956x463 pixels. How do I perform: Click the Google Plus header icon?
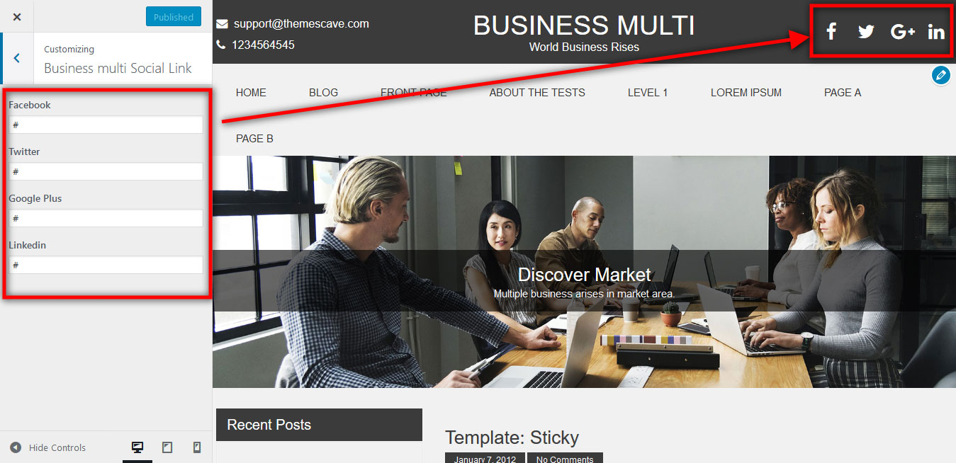902,31
